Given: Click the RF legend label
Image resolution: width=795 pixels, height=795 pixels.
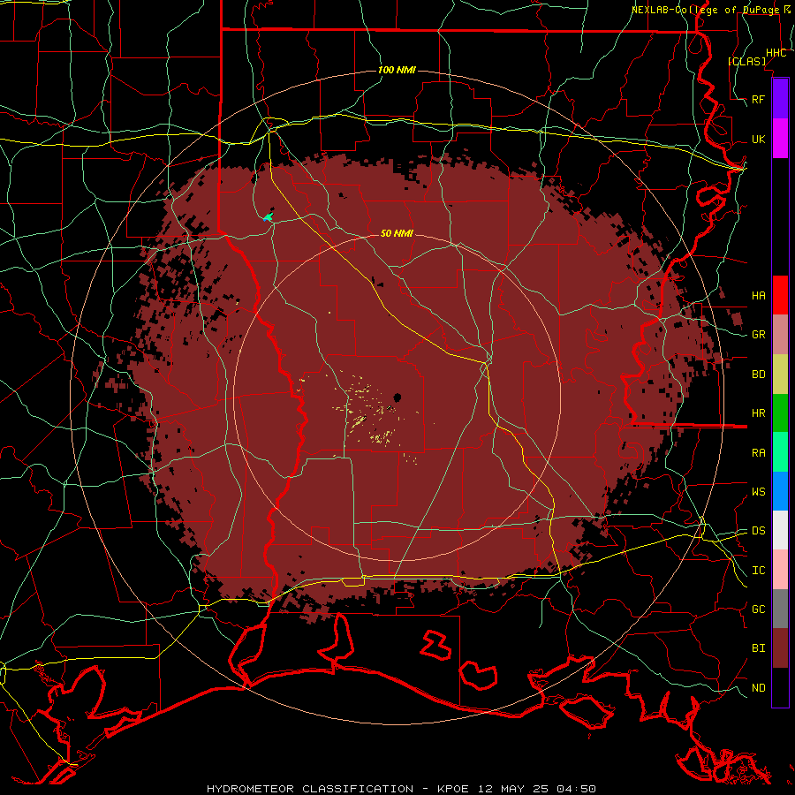Looking at the screenshot, I should (x=758, y=99).
